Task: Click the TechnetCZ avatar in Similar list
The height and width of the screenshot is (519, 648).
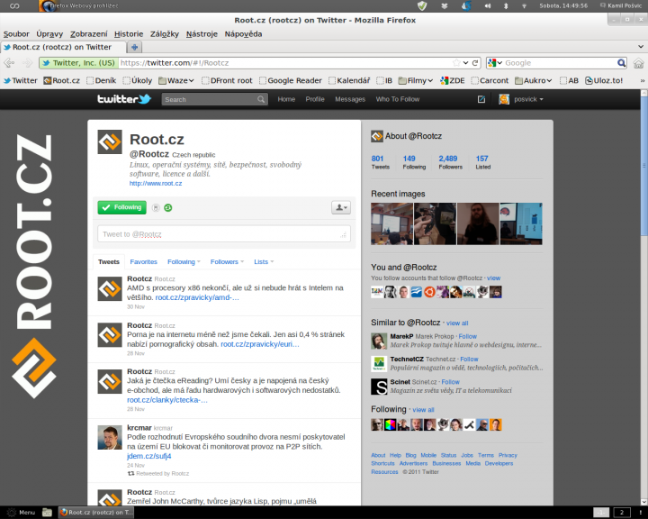Action: pyautogui.click(x=379, y=364)
